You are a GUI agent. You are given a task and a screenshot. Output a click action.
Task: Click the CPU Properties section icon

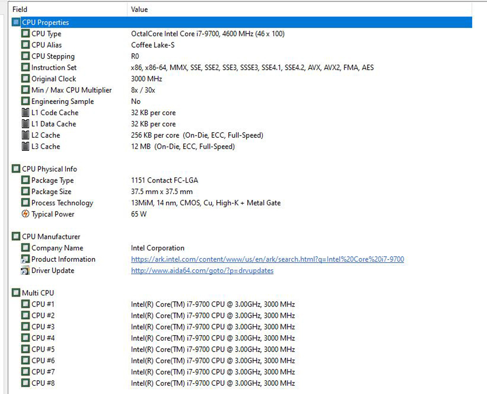(16, 22)
